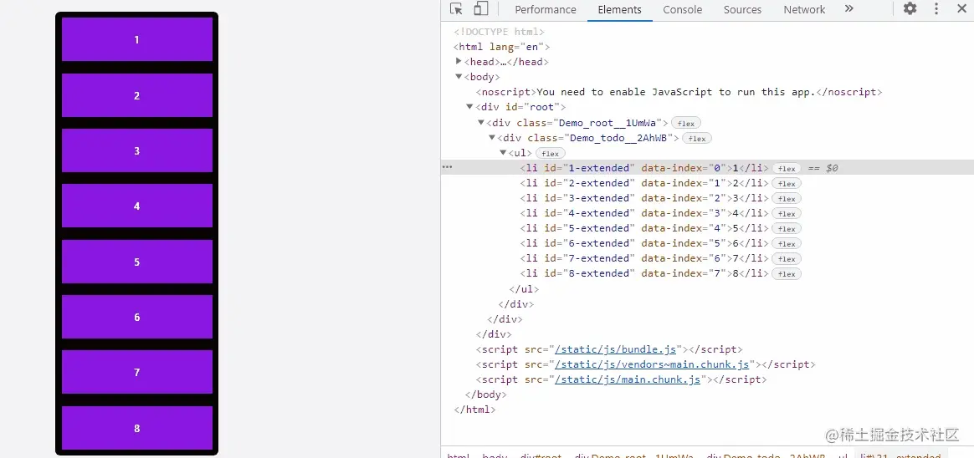
Task: Select the html lang en line
Action: (x=501, y=47)
